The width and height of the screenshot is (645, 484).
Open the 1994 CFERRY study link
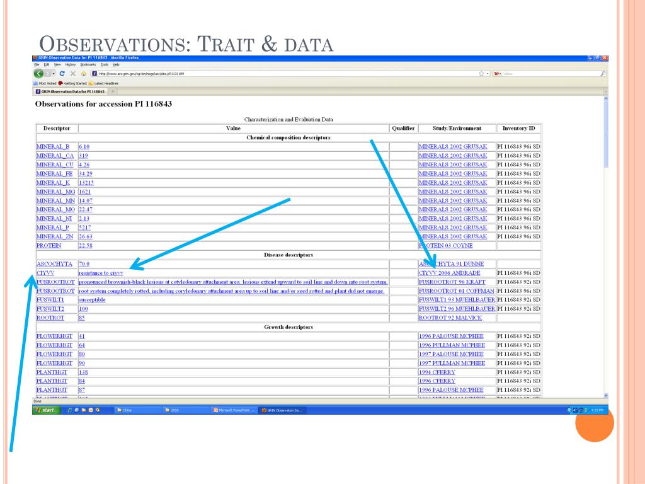(x=437, y=372)
